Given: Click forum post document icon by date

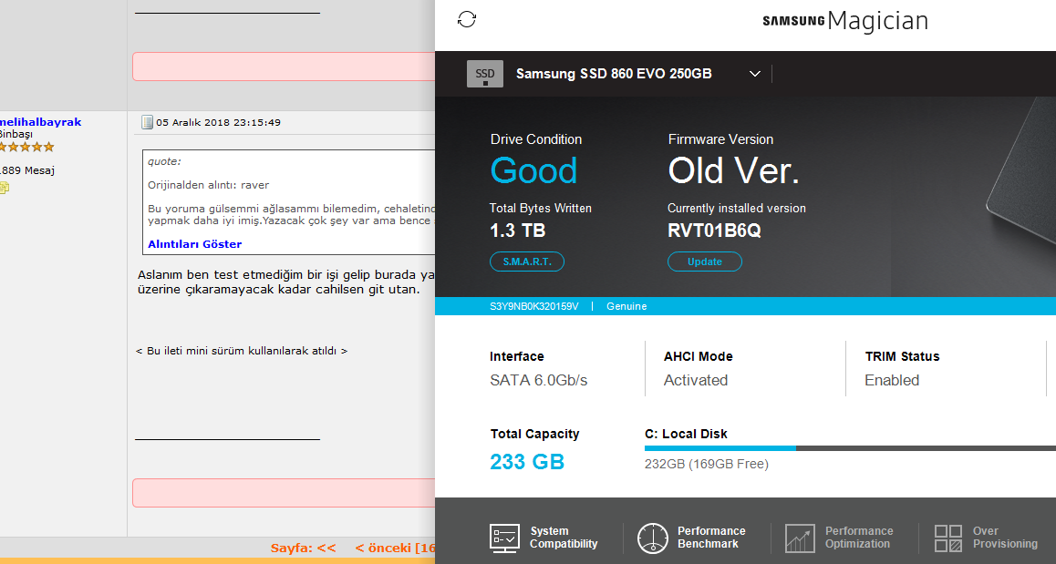Looking at the screenshot, I should (147, 122).
